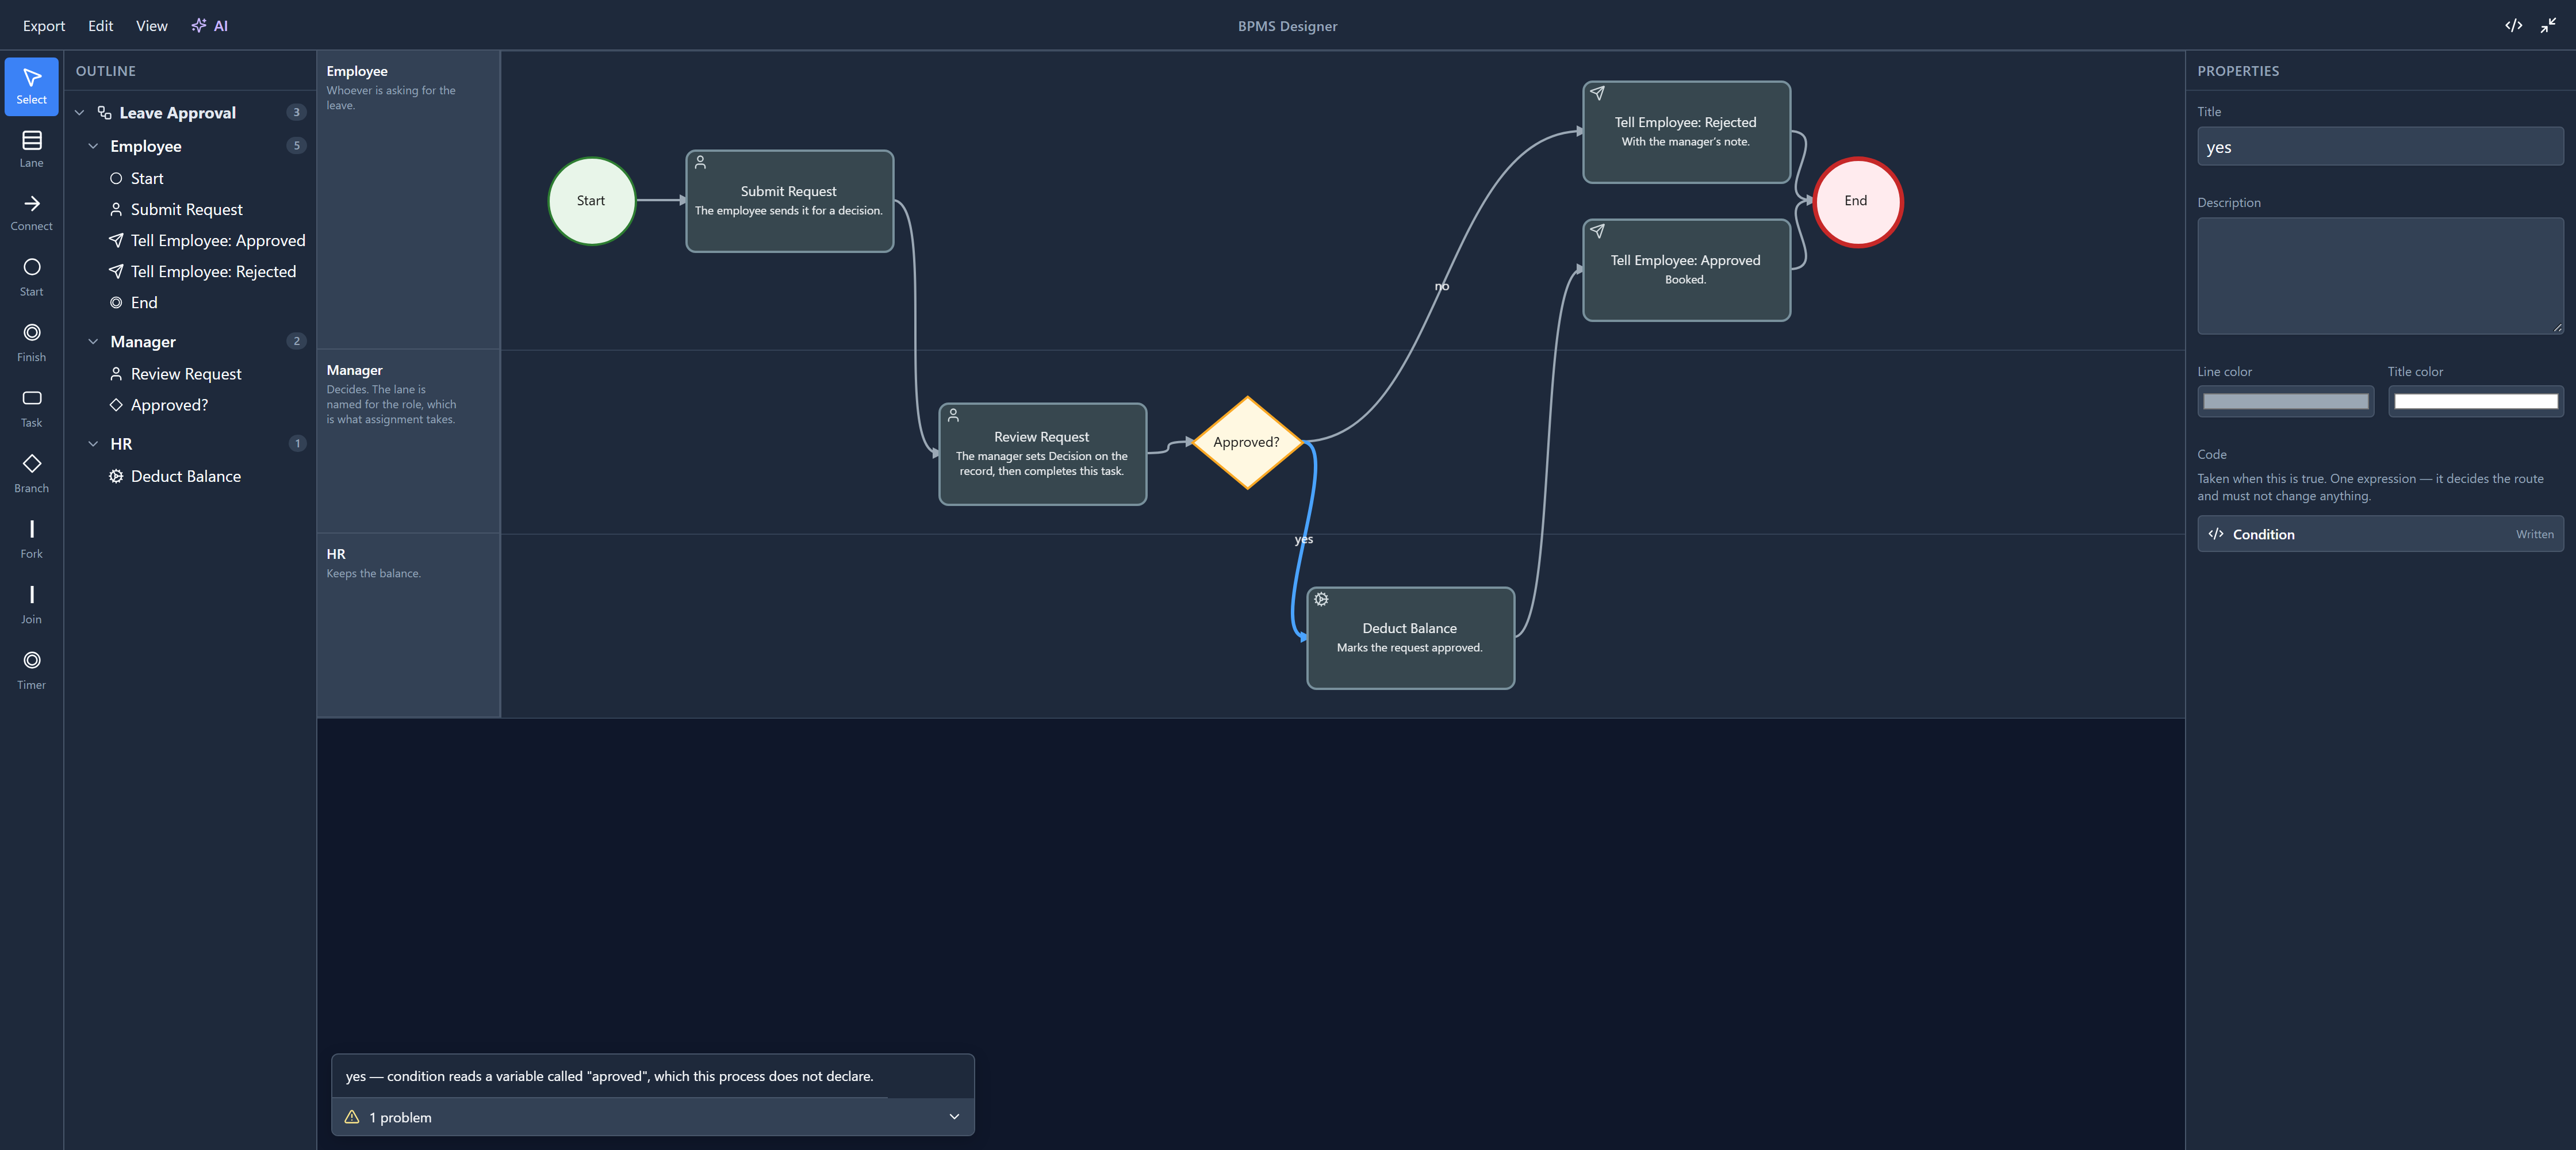Collapse the Leave Approval tree root
Viewport: 2576px width, 1150px height.
(80, 113)
